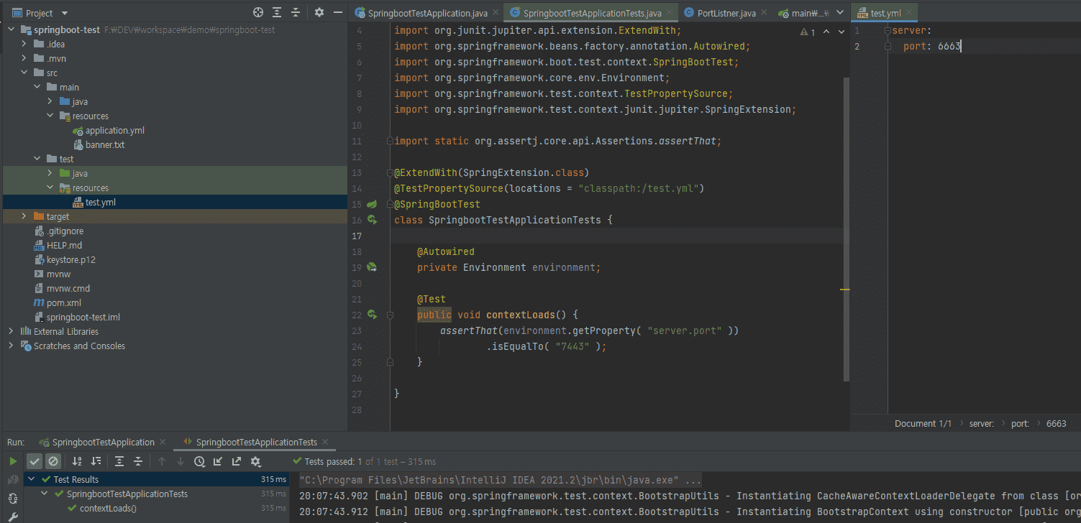Select keystore.p12 file
The image size is (1081, 523).
tap(70, 260)
